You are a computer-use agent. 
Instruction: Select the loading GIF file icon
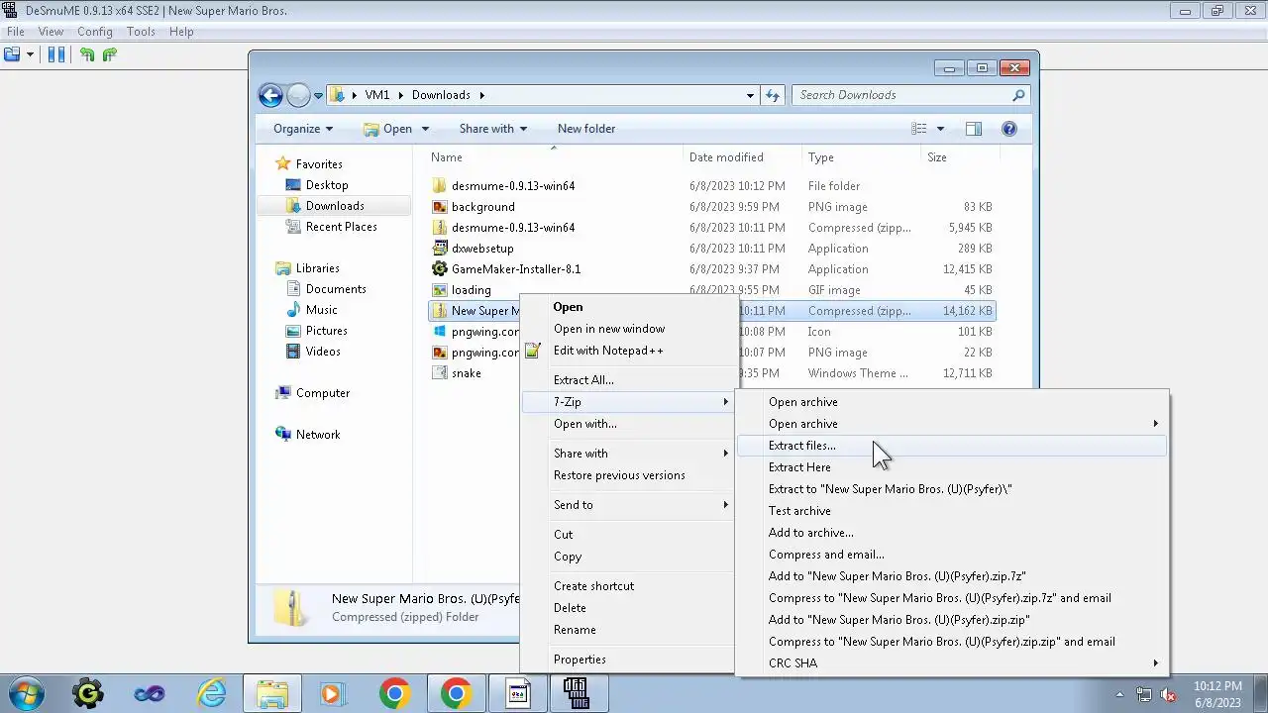tap(441, 290)
